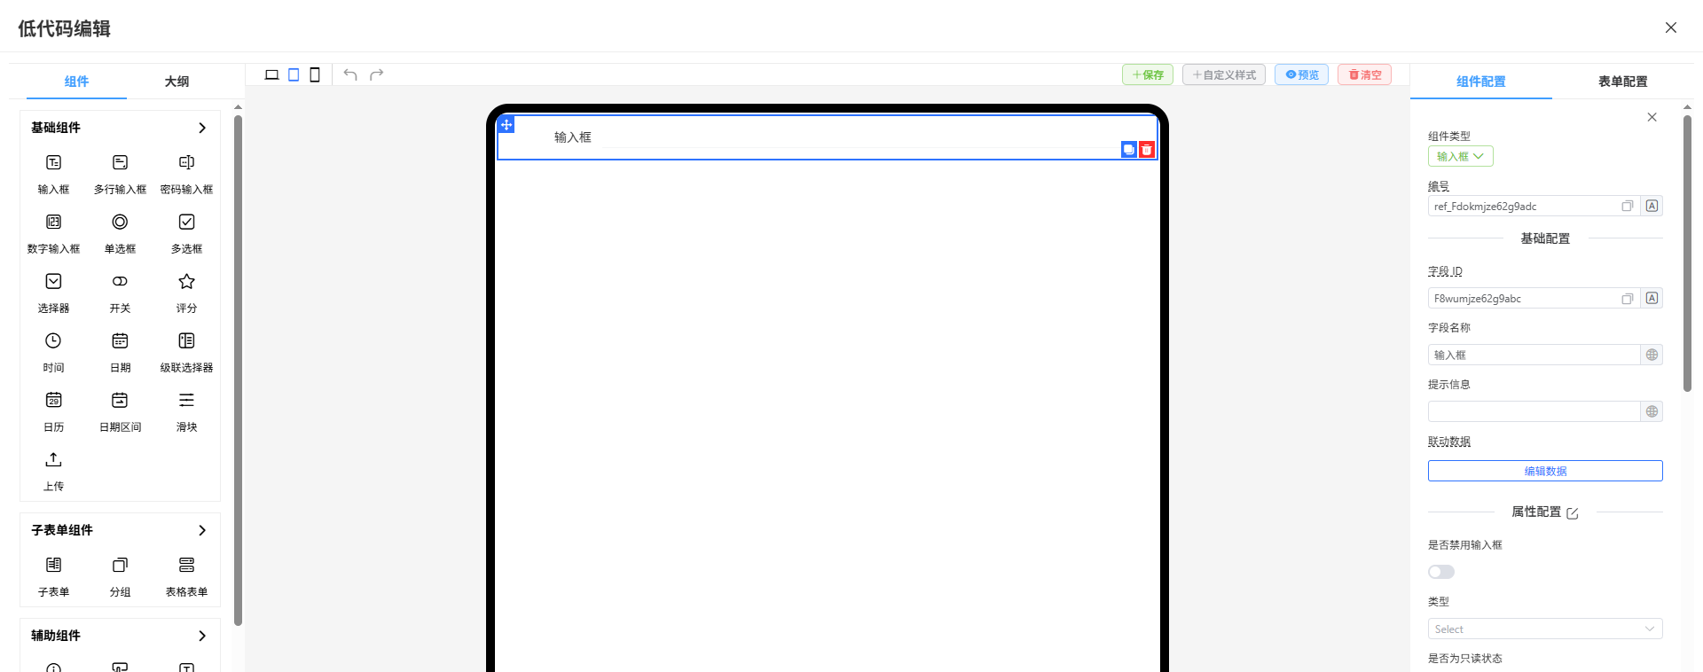
Task: Switch to the 大纲 tab
Action: tap(177, 82)
